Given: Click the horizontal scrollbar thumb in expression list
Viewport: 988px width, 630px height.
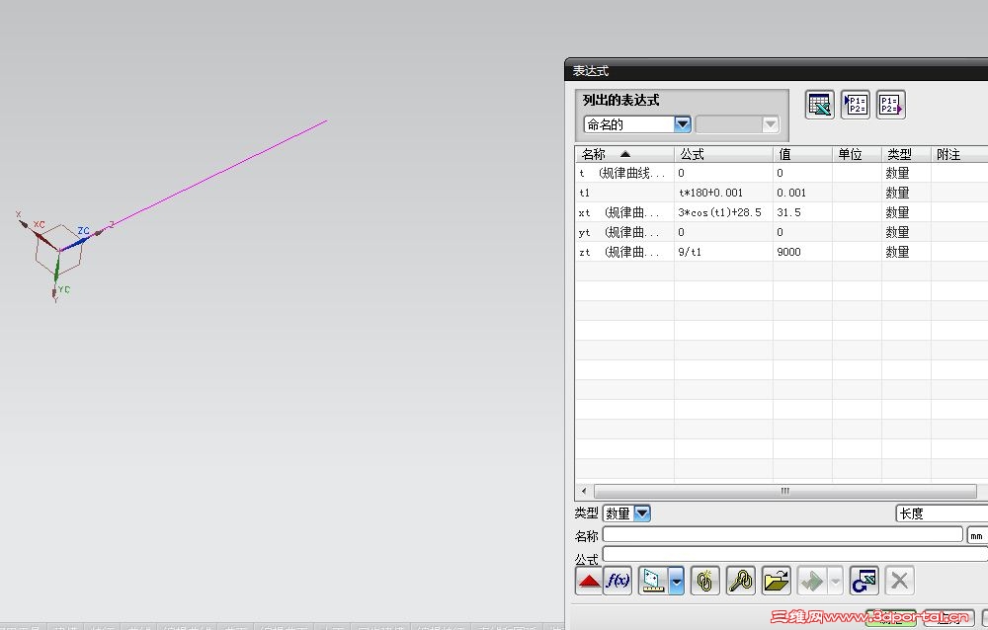Looking at the screenshot, I should 785,491.
